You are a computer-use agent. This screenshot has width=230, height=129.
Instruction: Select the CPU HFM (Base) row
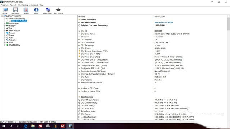(152, 106)
